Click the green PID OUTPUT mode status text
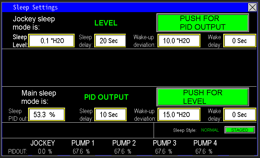The image size is (260, 158). (x=106, y=97)
